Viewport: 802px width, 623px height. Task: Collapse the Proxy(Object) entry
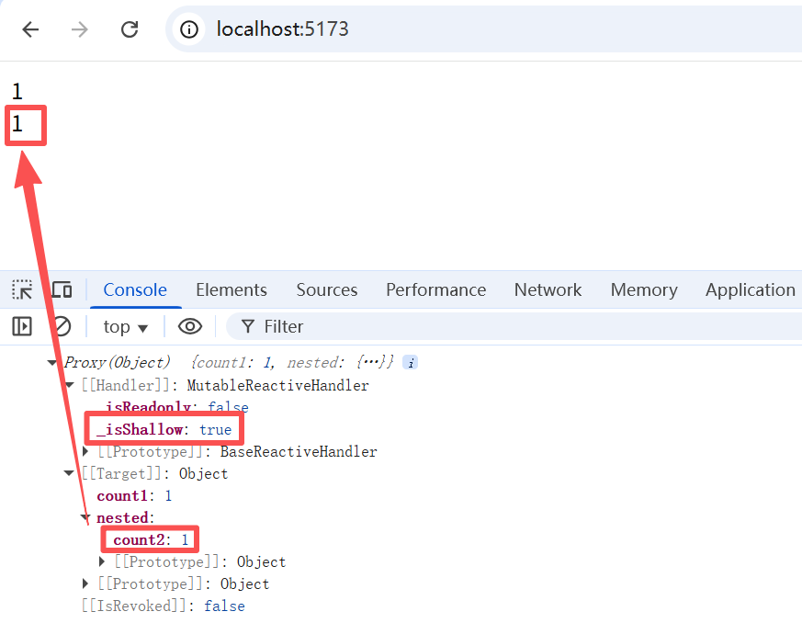(51, 363)
